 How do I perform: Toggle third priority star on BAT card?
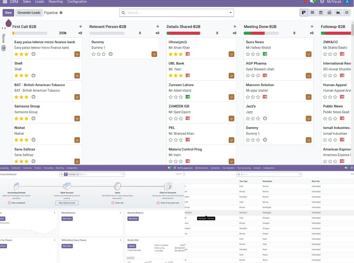tap(26, 97)
